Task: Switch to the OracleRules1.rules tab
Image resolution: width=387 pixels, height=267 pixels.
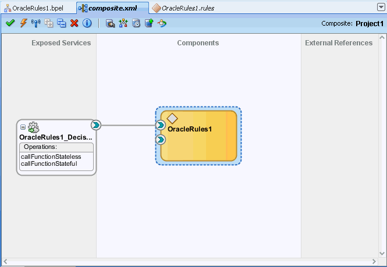Action: (186, 8)
